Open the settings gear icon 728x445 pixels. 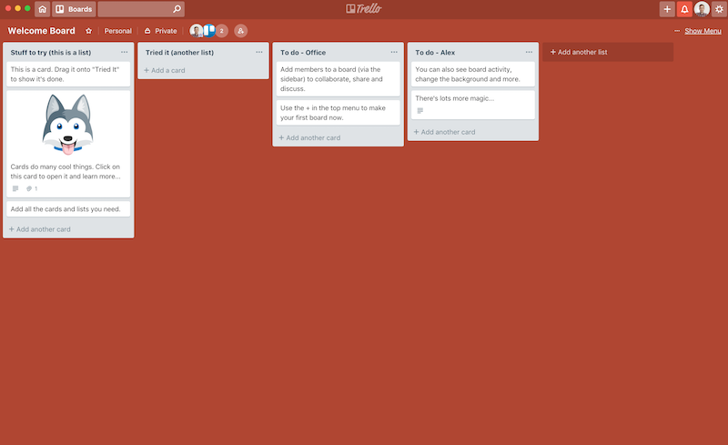click(719, 9)
